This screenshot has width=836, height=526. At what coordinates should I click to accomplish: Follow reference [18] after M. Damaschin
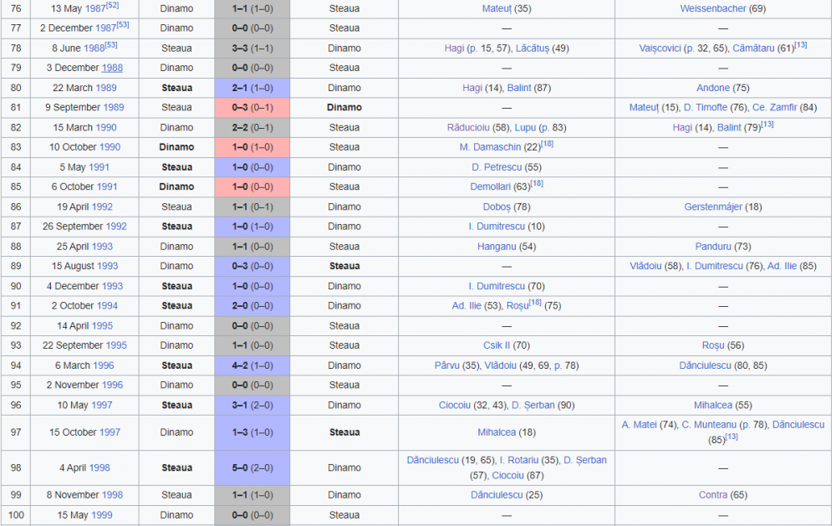coord(547,144)
